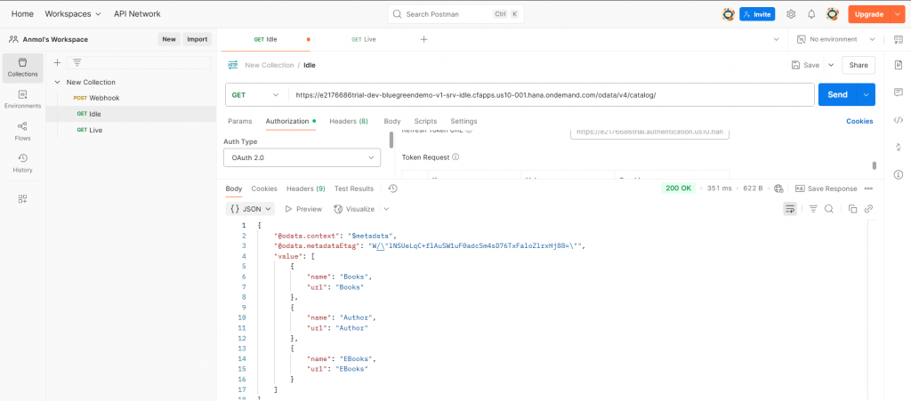Open the No environment dropdown
Image resolution: width=911 pixels, height=401 pixels.
(835, 39)
